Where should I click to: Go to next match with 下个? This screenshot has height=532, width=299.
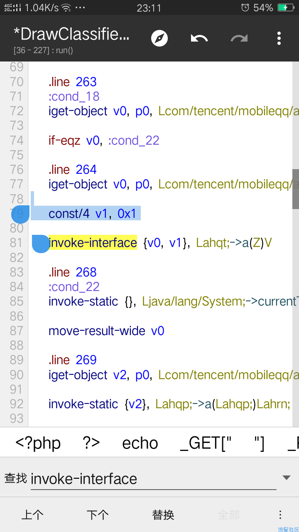(x=98, y=515)
